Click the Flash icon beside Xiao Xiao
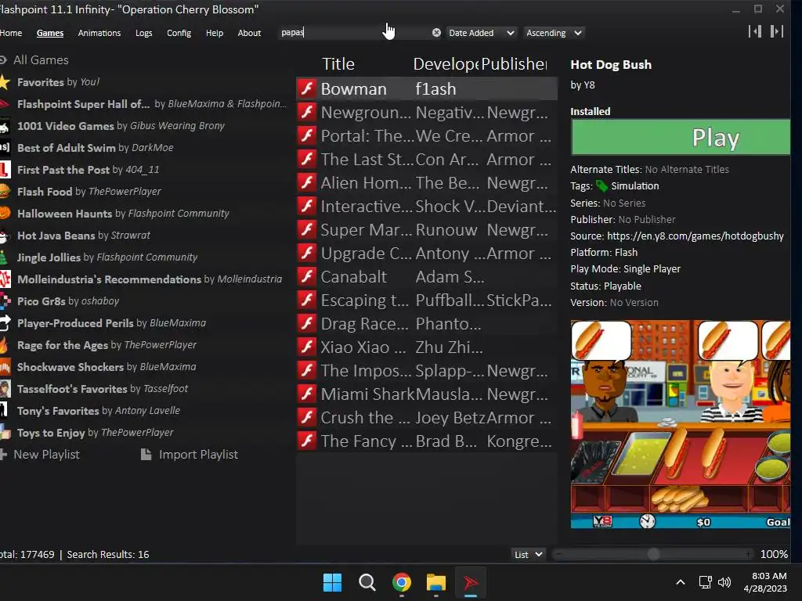The height and width of the screenshot is (601, 802). 307,347
